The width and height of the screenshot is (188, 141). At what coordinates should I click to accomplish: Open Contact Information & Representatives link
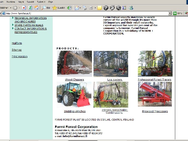pos(31,31)
